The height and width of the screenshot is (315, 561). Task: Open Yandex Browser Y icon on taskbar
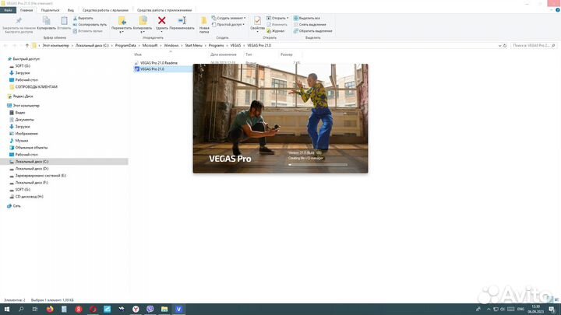click(136, 309)
